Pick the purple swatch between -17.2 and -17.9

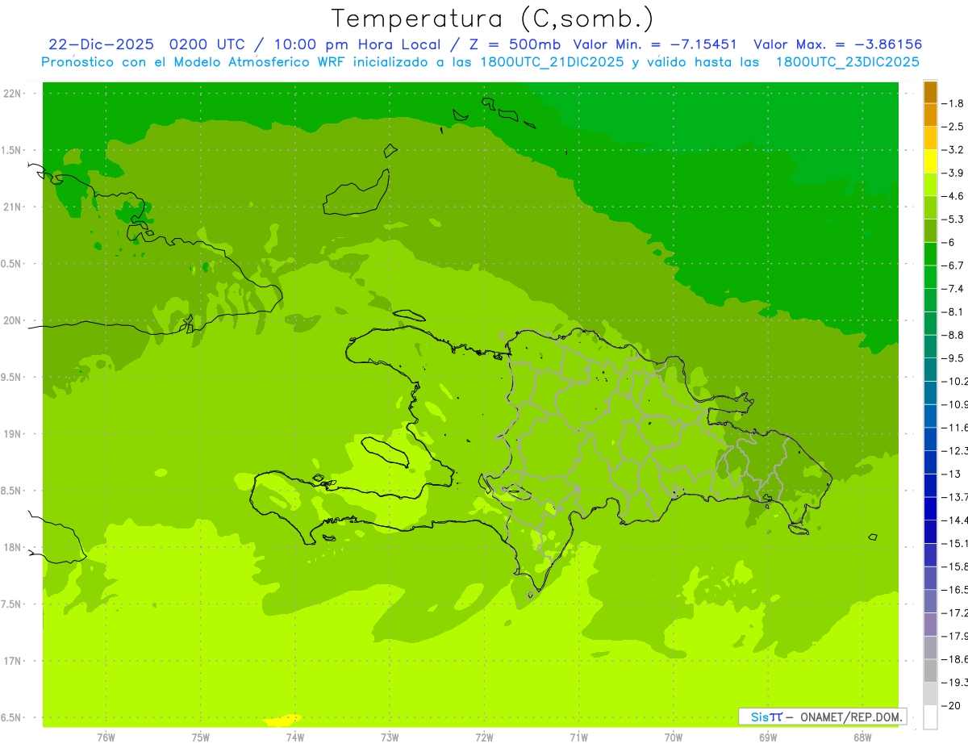coord(930,625)
